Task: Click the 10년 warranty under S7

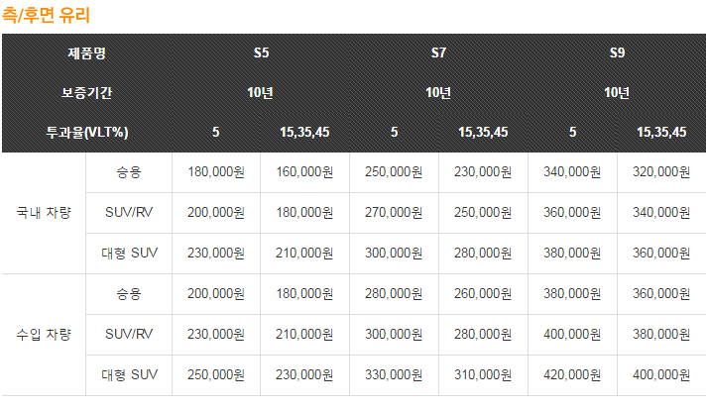Action: [438, 93]
